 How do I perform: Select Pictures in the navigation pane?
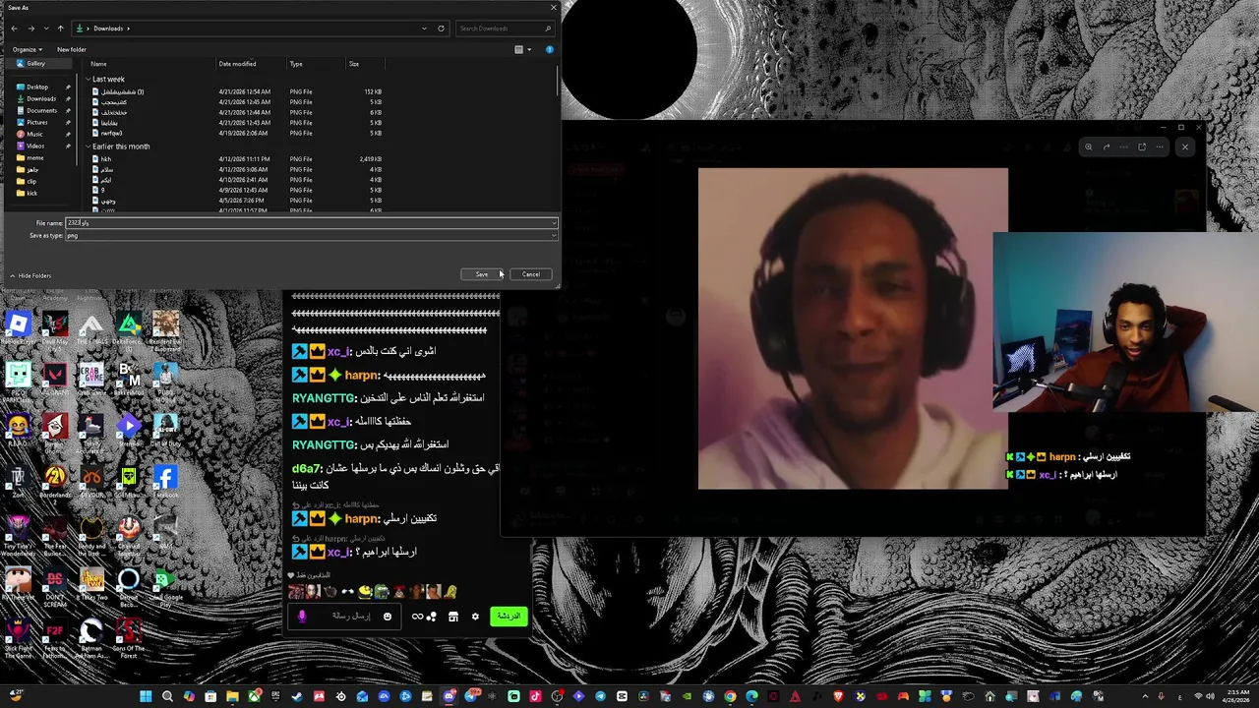click(x=37, y=122)
